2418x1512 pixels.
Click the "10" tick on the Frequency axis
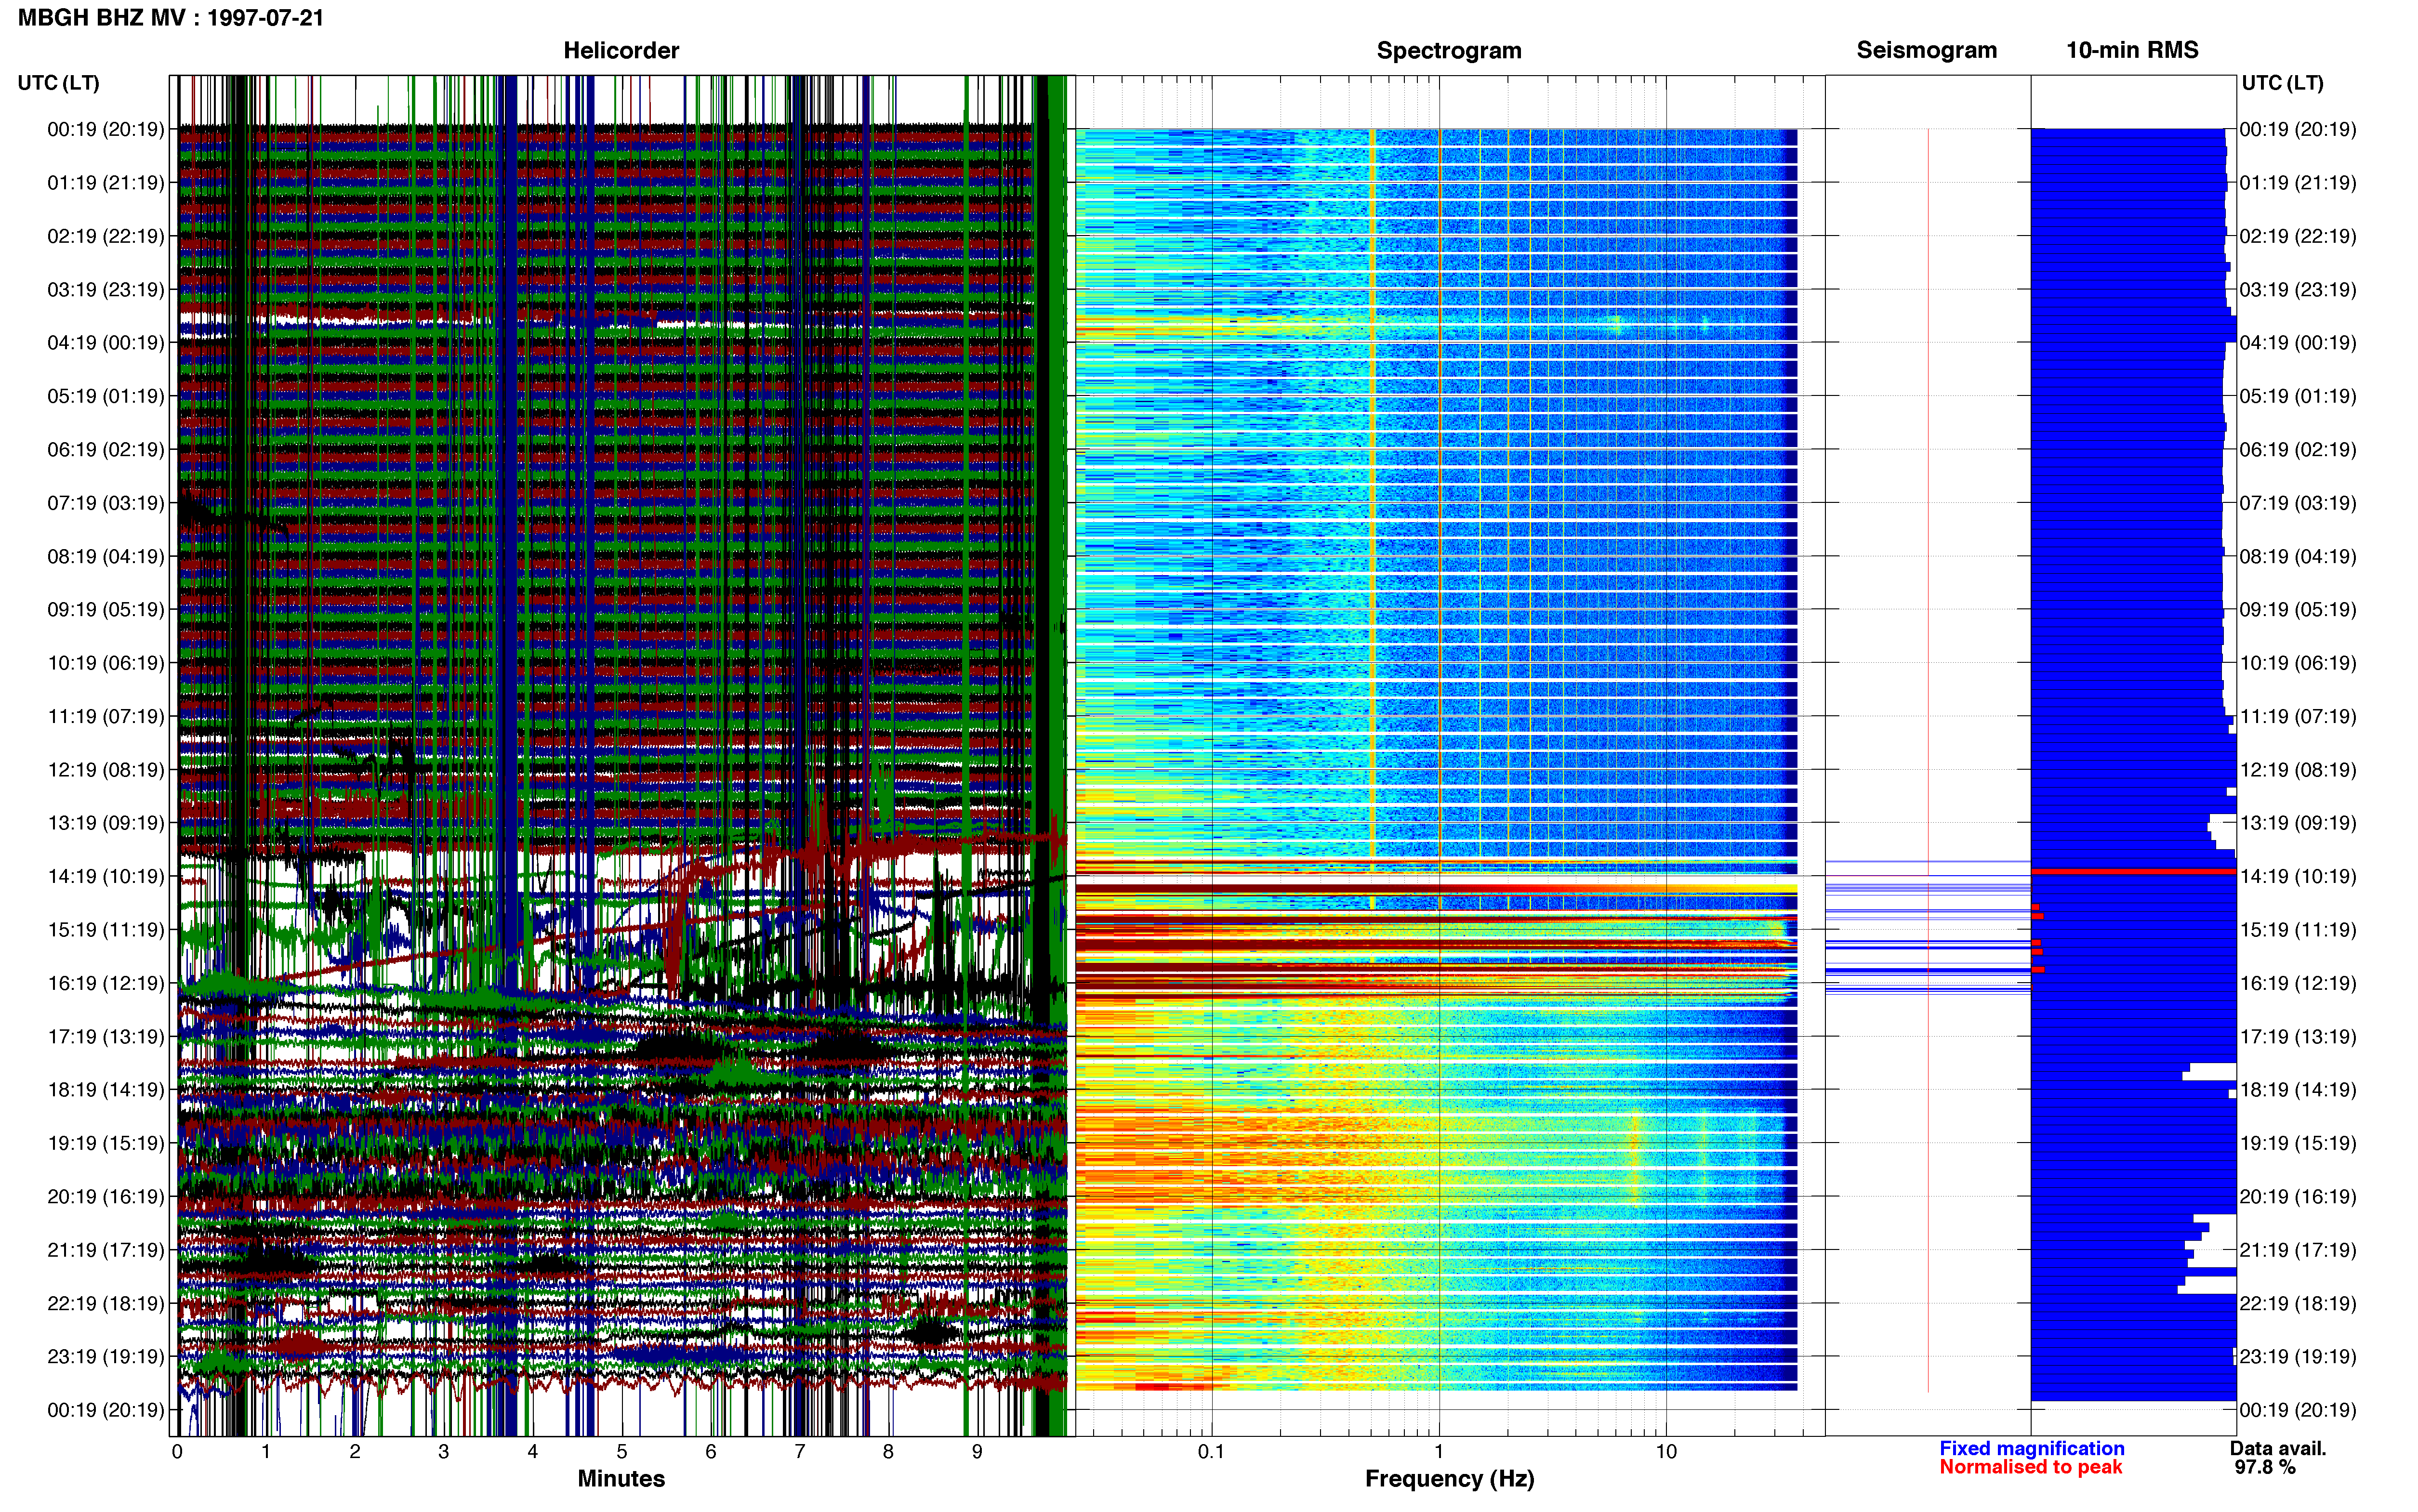click(1666, 1452)
